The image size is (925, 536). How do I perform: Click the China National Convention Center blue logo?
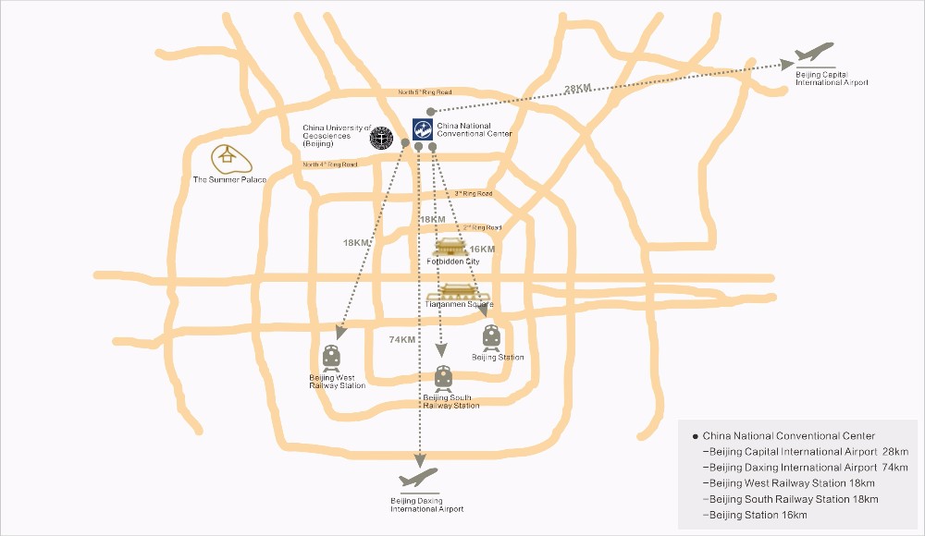tap(423, 129)
